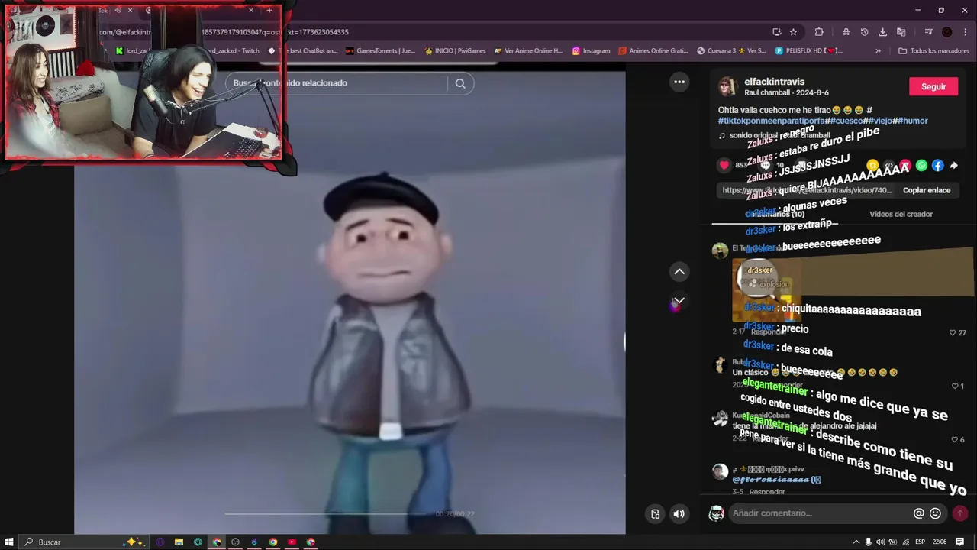Toggle the auto-scroll icon beside volume
The width and height of the screenshot is (977, 550).
tap(655, 514)
